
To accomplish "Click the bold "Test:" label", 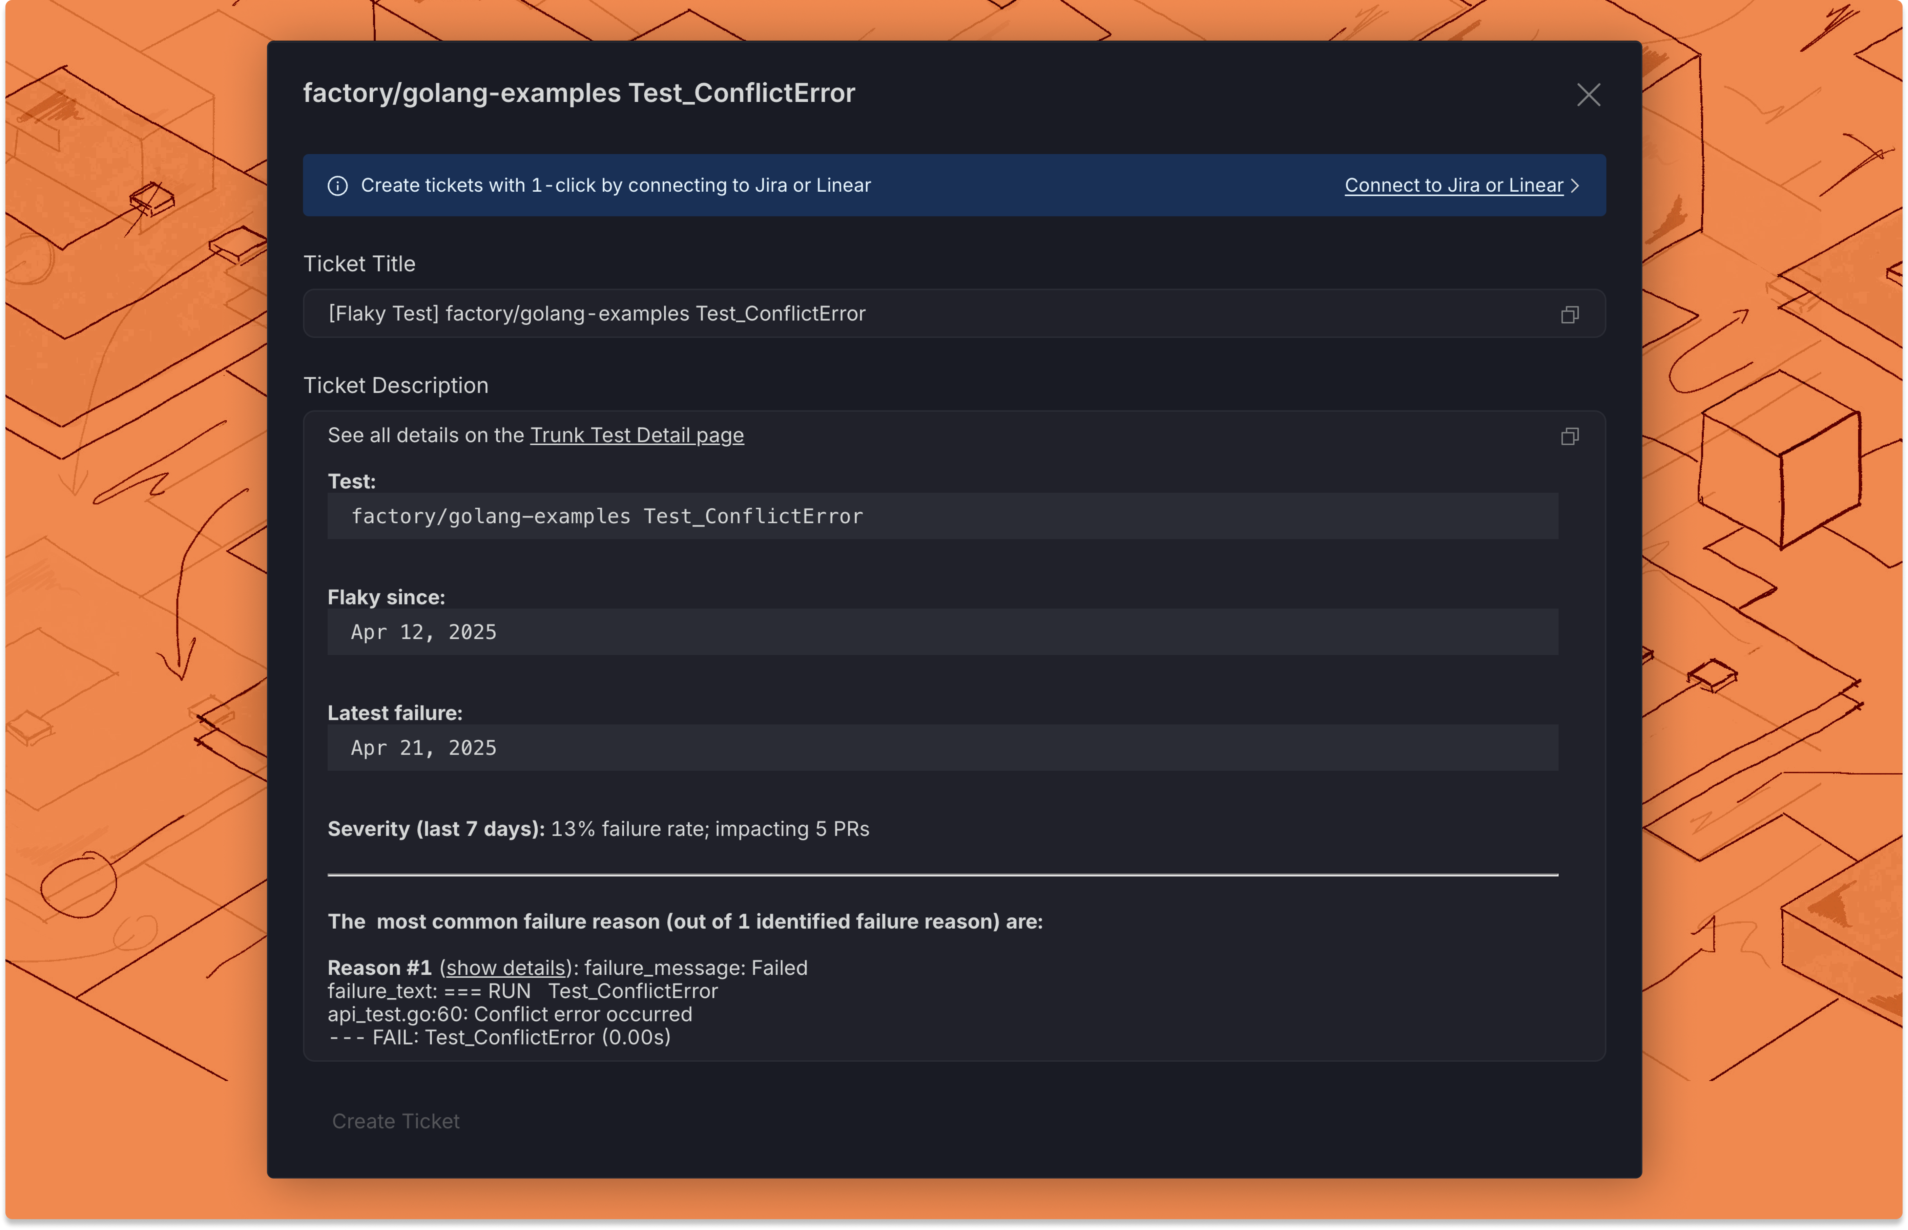I will click(x=352, y=482).
